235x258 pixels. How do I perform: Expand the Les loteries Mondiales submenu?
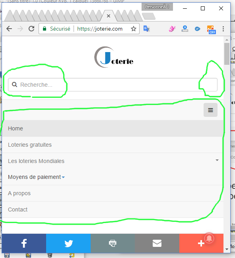[217, 160]
